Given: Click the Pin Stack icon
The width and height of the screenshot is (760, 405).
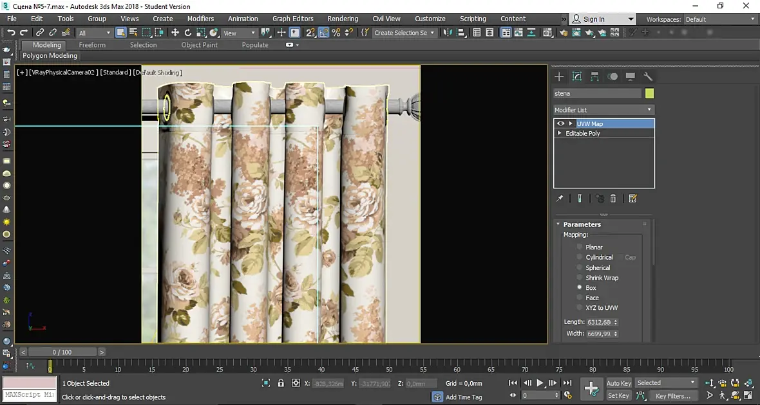Looking at the screenshot, I should 560,199.
